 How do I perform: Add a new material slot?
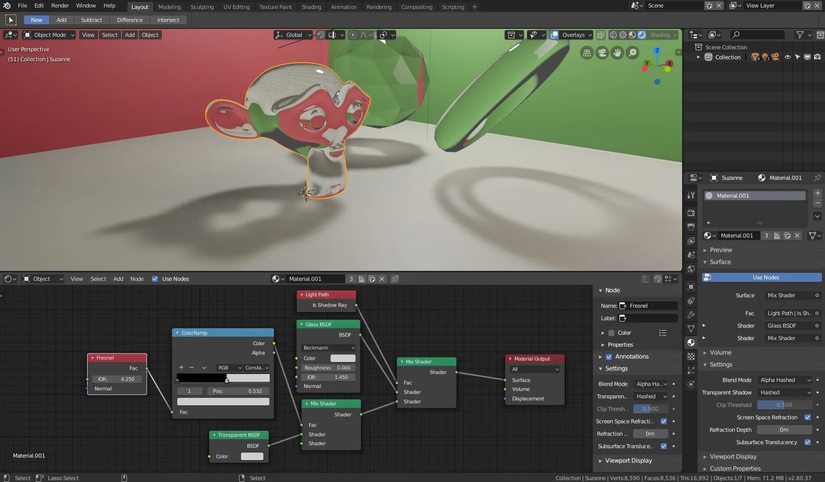pyautogui.click(x=817, y=193)
